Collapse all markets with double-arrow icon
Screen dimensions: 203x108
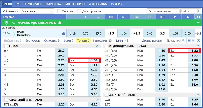[199, 40]
